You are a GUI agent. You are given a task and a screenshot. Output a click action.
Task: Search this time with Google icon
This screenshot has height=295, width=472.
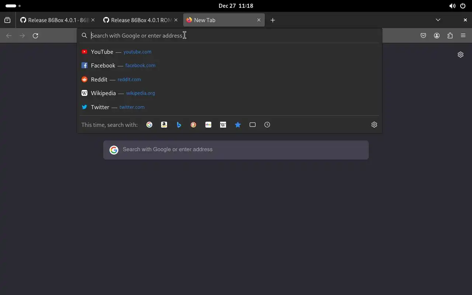pos(149,125)
